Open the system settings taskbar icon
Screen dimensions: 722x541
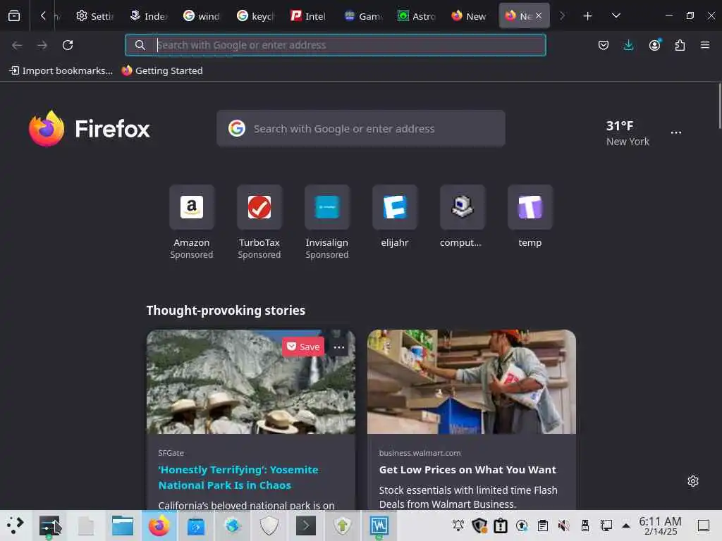pyautogui.click(x=49, y=526)
